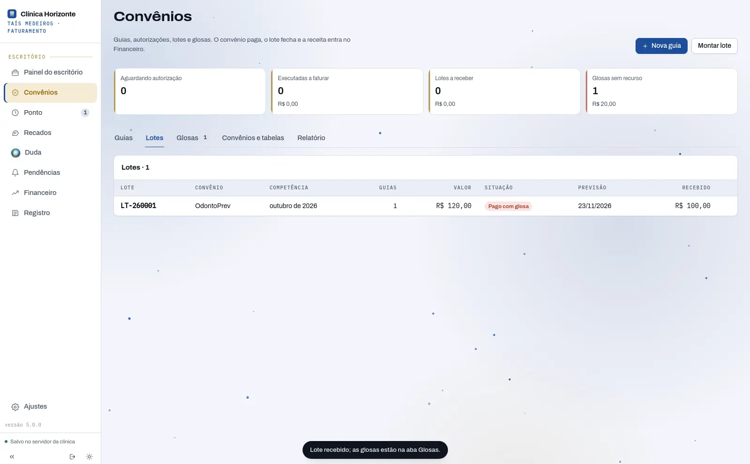Open the Ajustes gear icon
Image resolution: width=750 pixels, height=464 pixels.
pyautogui.click(x=15, y=407)
